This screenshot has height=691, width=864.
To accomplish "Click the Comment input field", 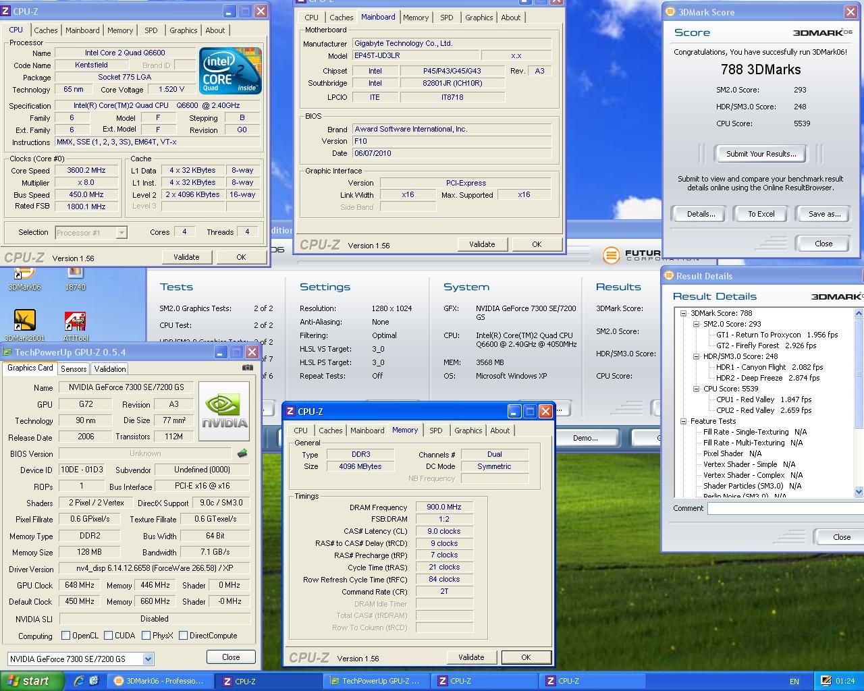I will pyautogui.click(x=786, y=508).
